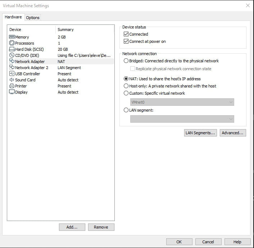
Task: Choose Host-only private network option
Action: coord(126,86)
